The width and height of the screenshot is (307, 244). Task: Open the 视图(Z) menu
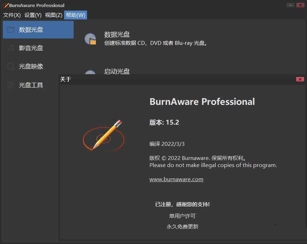[54, 15]
